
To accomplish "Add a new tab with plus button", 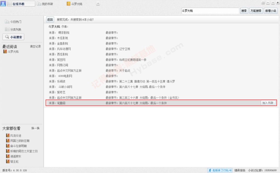I will [98, 4].
